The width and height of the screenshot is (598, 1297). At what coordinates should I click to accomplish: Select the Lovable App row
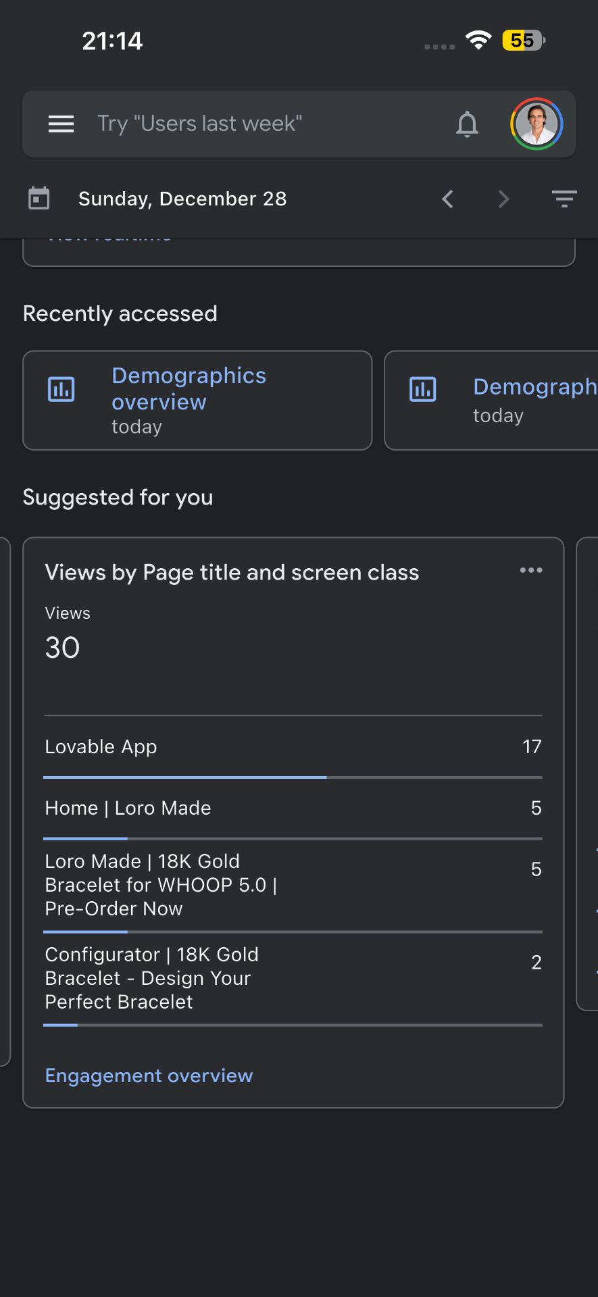click(x=293, y=746)
